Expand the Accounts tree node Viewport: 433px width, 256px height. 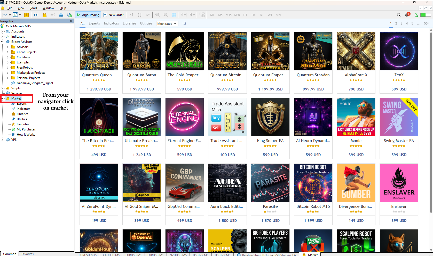click(2, 31)
